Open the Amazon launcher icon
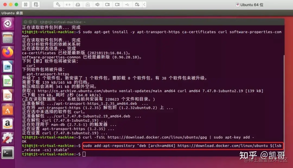The width and height of the screenshot is (293, 168). (x=8, y=124)
